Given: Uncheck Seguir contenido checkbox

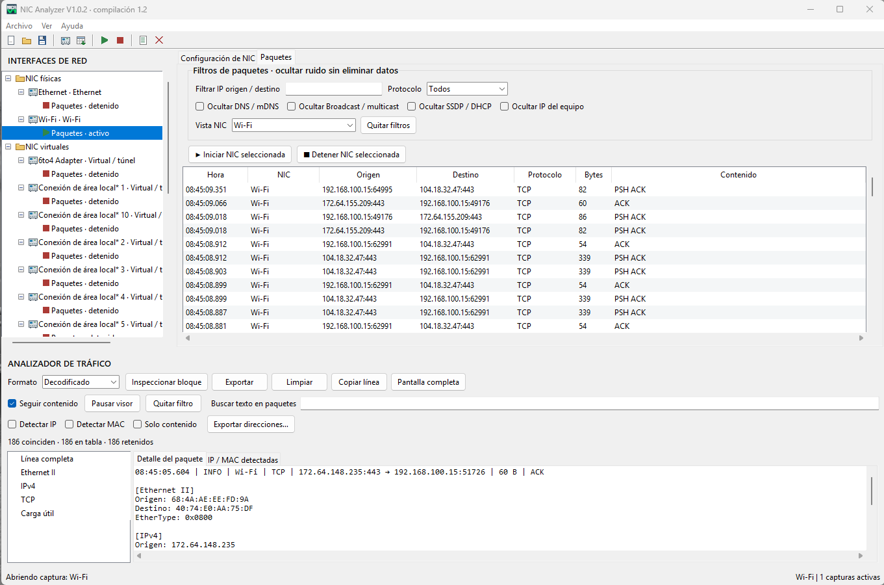Looking at the screenshot, I should (x=12, y=404).
